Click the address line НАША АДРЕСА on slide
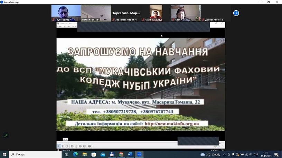This screenshot has height=158, width=282. pos(135,102)
